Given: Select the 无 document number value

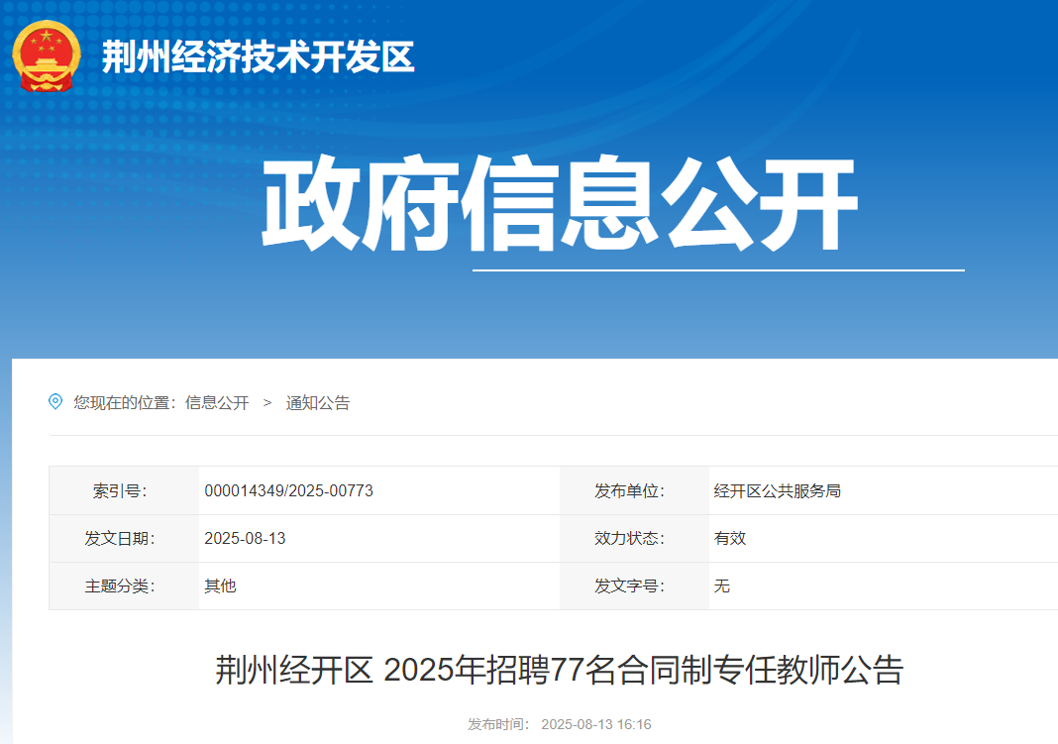Looking at the screenshot, I should click(722, 585).
